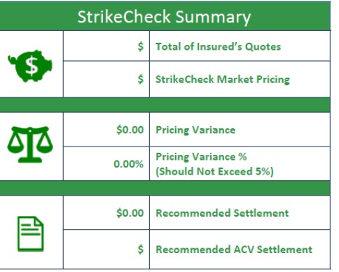Select the StrikeCheck Summary header
The height and width of the screenshot is (272, 339).
[165, 16]
